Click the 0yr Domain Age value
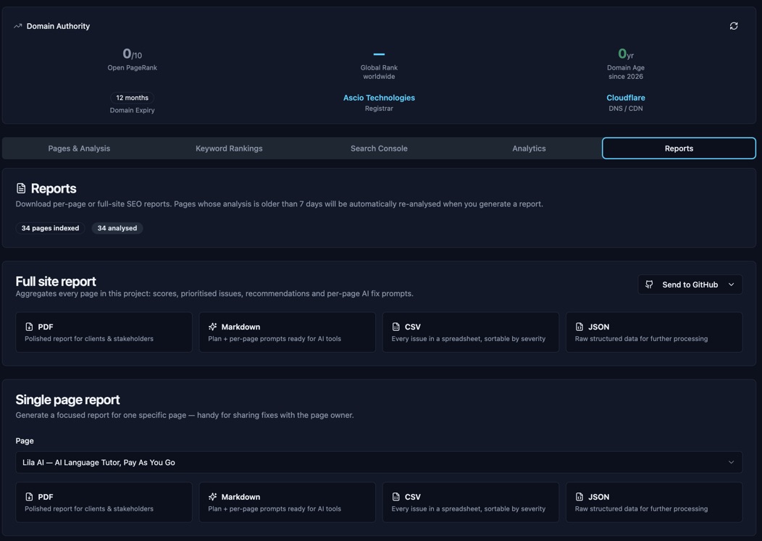This screenshot has width=762, height=541. (x=625, y=54)
